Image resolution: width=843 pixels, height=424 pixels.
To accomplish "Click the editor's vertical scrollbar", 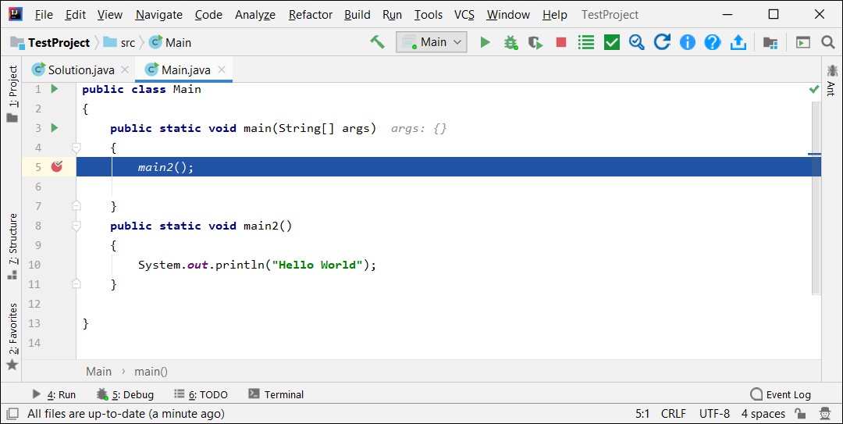I will click(816, 198).
